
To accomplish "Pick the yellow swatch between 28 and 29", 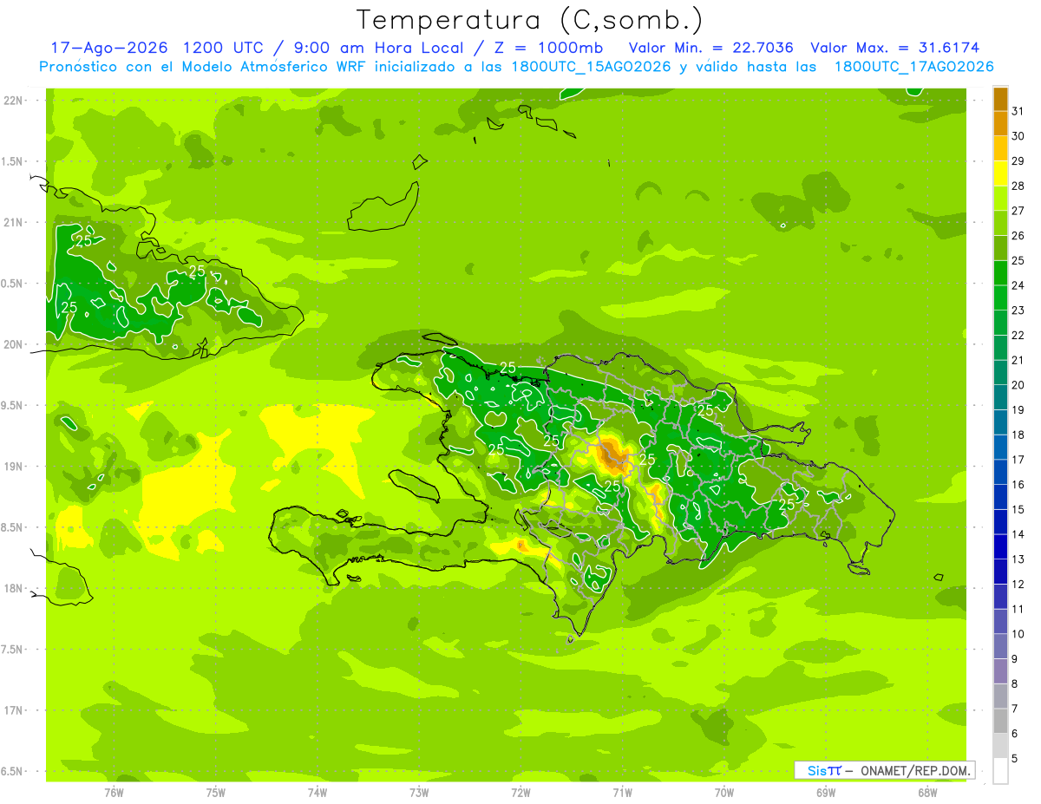I will click(1000, 174).
